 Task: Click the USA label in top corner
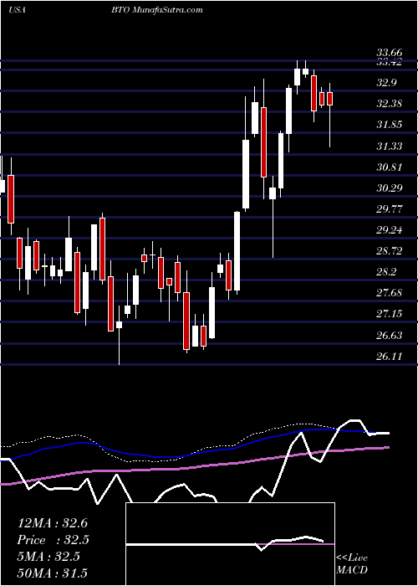click(18, 10)
